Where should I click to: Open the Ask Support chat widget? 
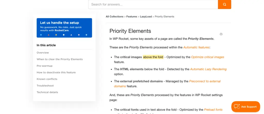coord(246,107)
